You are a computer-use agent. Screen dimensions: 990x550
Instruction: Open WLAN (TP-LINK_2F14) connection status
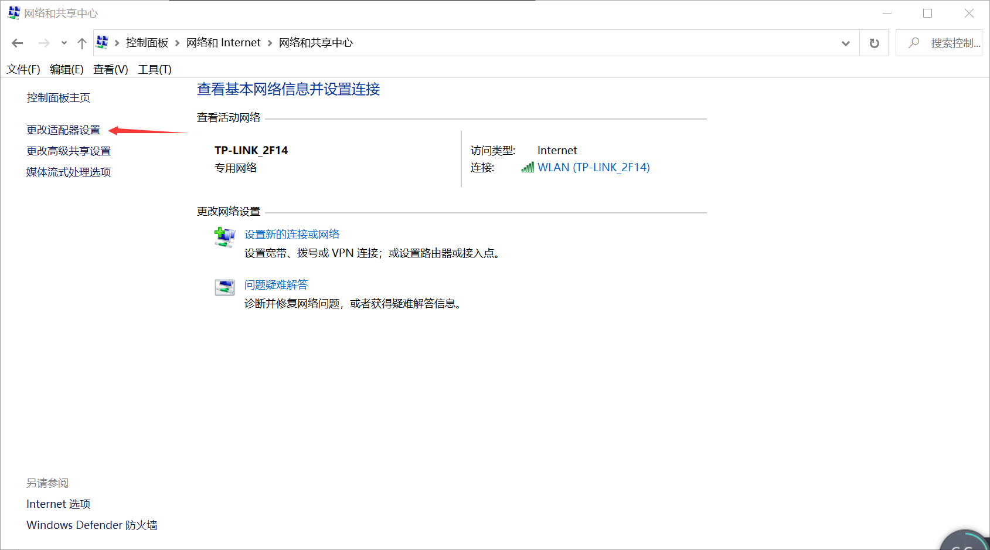[594, 167]
